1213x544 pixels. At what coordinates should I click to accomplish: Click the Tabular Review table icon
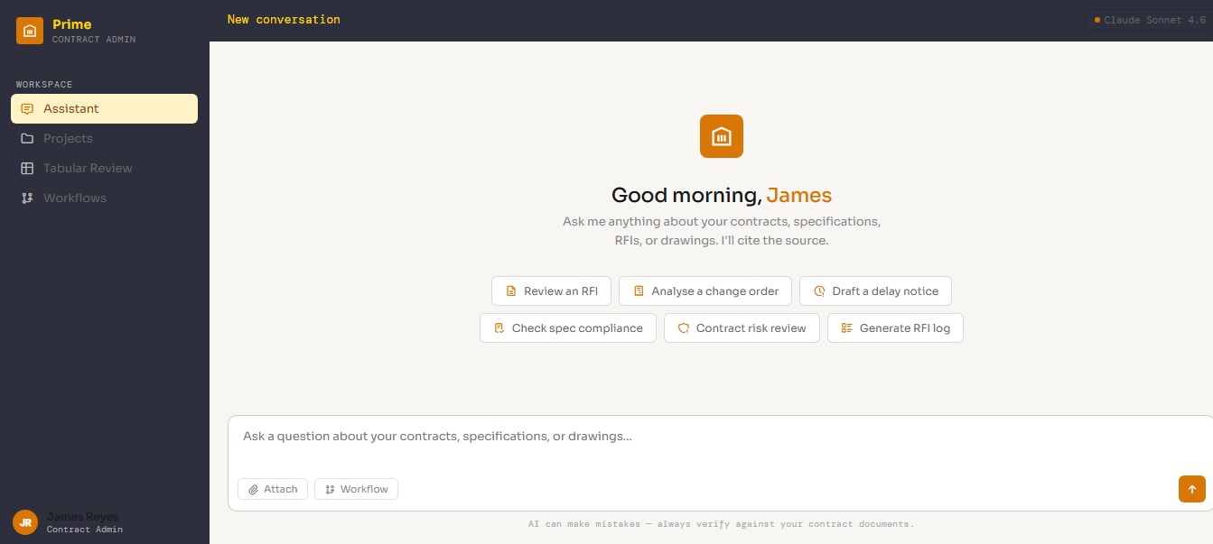pyautogui.click(x=27, y=168)
